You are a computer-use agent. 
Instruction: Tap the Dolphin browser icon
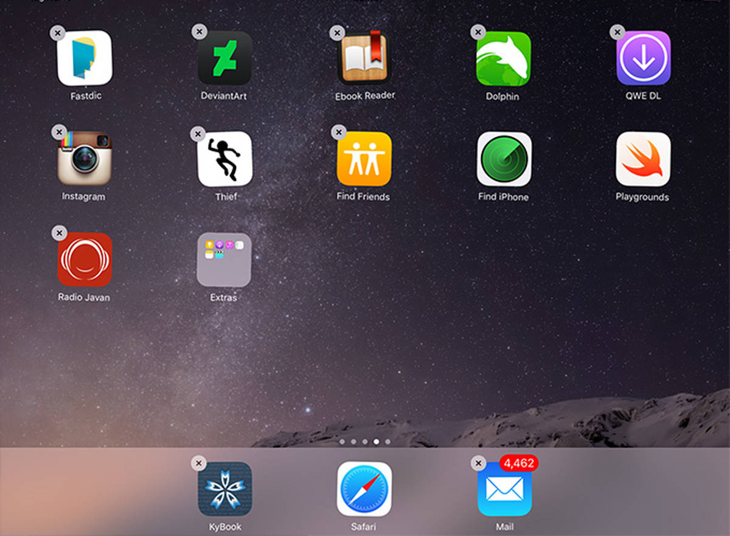(x=503, y=58)
